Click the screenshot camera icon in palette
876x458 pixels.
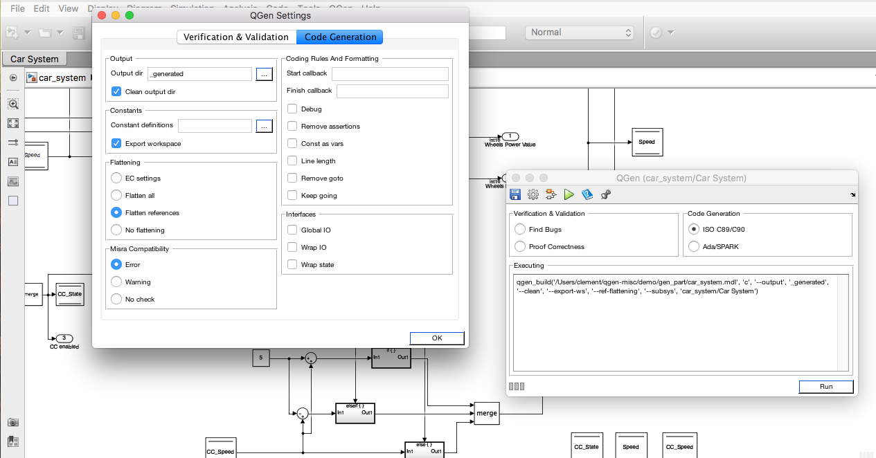tap(13, 422)
